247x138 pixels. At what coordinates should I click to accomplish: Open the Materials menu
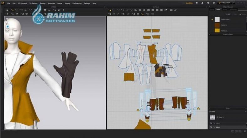(x=51, y=3)
